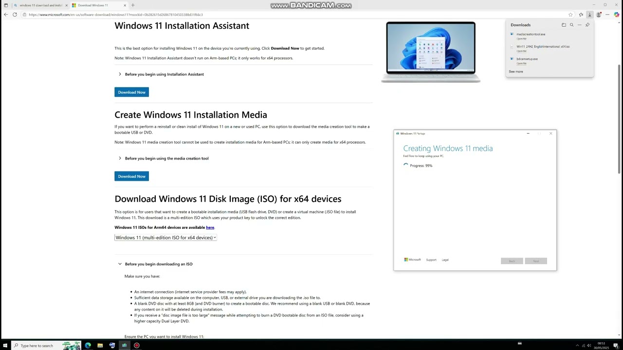Open notification center icon
623x350 pixels.
pos(615,346)
